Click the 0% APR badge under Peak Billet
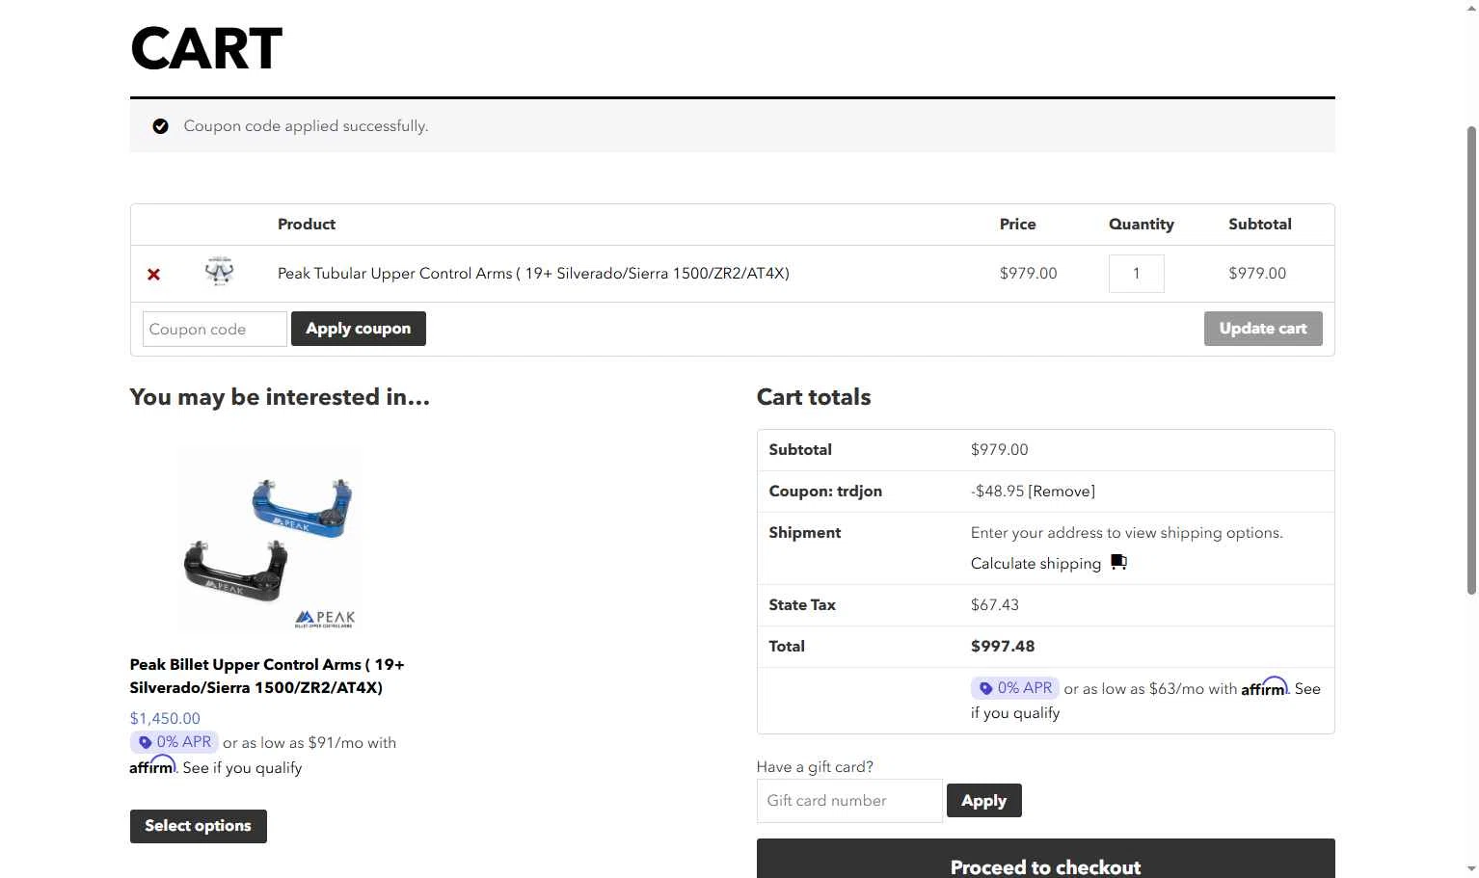 (175, 742)
